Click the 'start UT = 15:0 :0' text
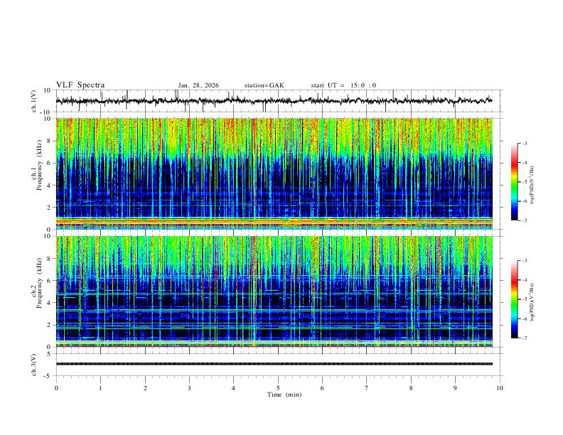The width and height of the screenshot is (563, 435). click(343, 85)
